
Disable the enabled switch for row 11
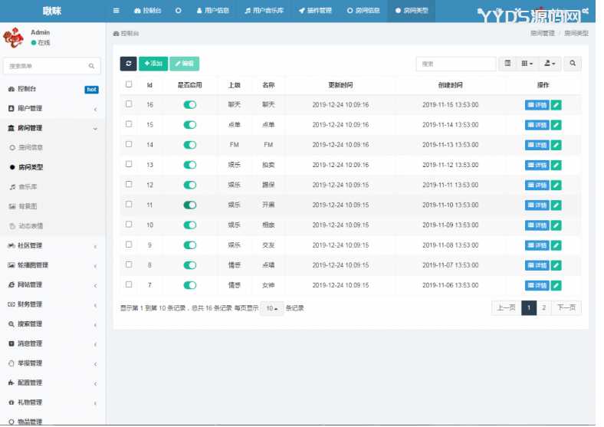click(189, 205)
